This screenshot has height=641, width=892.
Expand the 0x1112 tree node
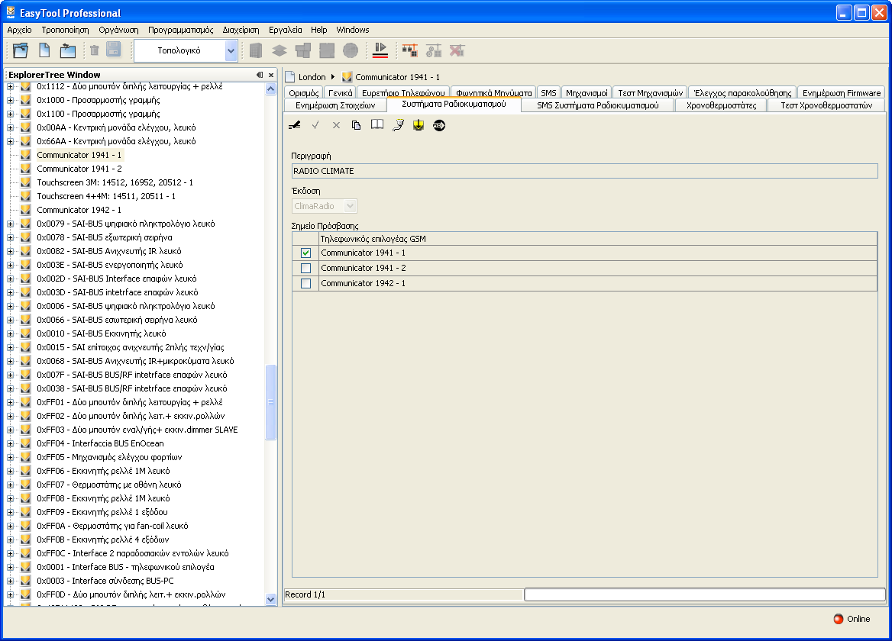(x=10, y=86)
